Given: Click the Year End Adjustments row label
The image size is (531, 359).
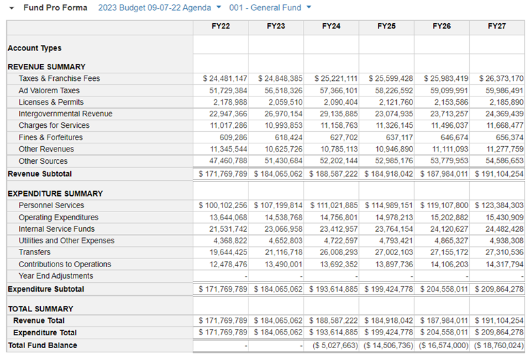Looking at the screenshot, I should coord(56,276).
